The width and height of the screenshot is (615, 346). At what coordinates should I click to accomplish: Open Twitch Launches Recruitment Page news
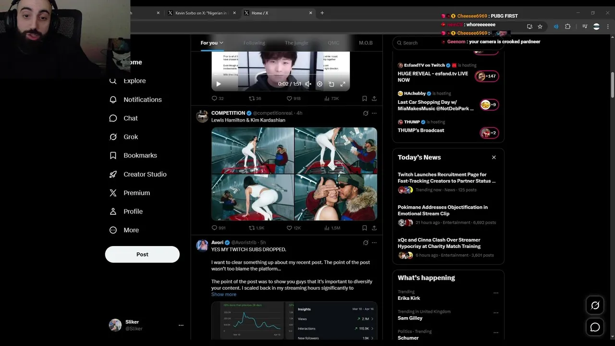point(448,182)
